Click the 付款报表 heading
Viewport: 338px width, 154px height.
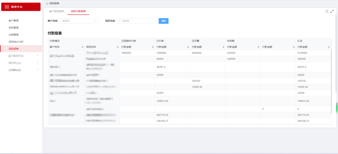[x=55, y=33]
